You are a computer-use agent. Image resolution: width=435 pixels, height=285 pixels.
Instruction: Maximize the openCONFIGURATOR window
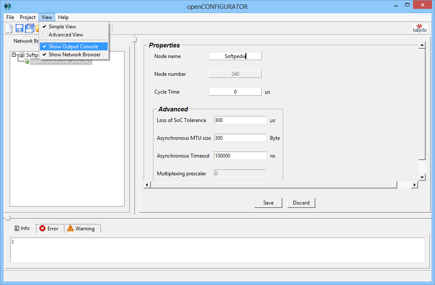pyautogui.click(x=407, y=5)
